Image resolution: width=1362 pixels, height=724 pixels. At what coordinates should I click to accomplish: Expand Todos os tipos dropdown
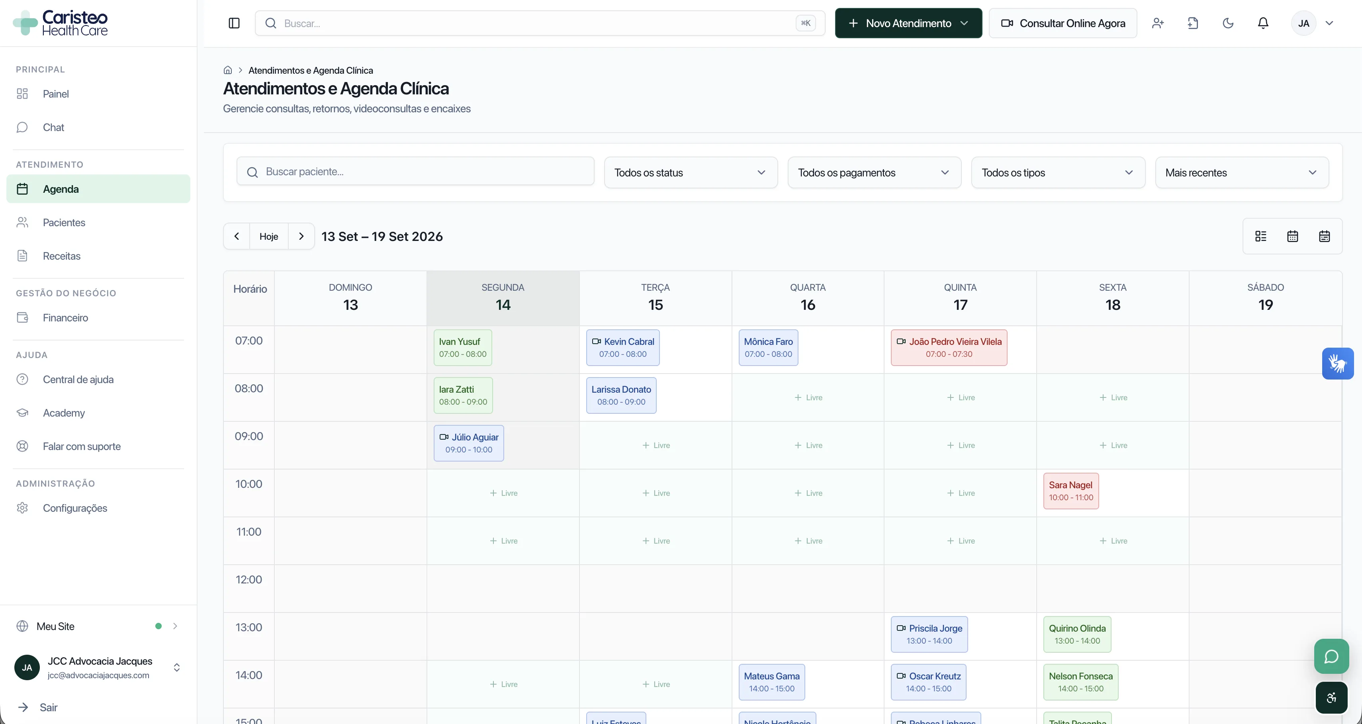click(1058, 173)
